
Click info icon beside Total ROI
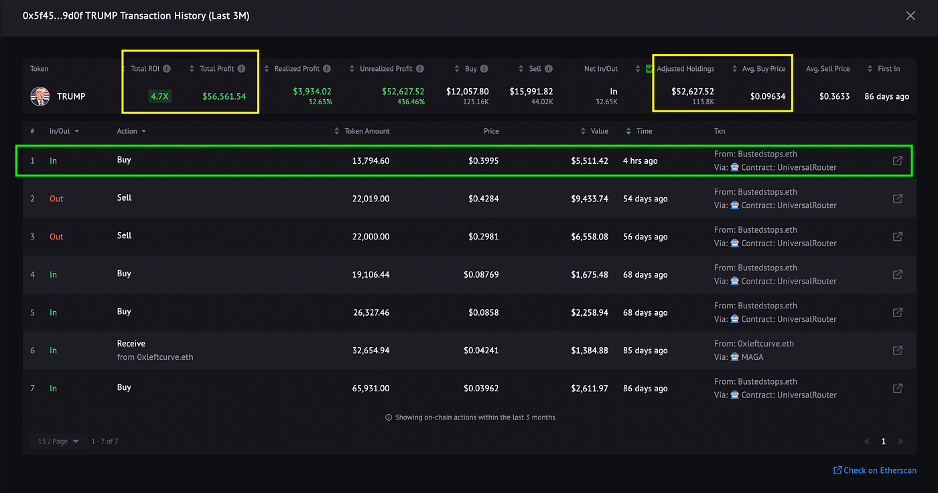[167, 69]
